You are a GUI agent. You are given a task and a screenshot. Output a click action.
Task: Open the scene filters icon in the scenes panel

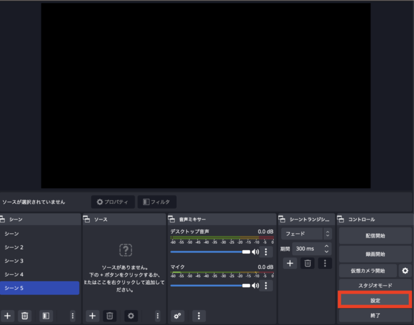tap(46, 316)
